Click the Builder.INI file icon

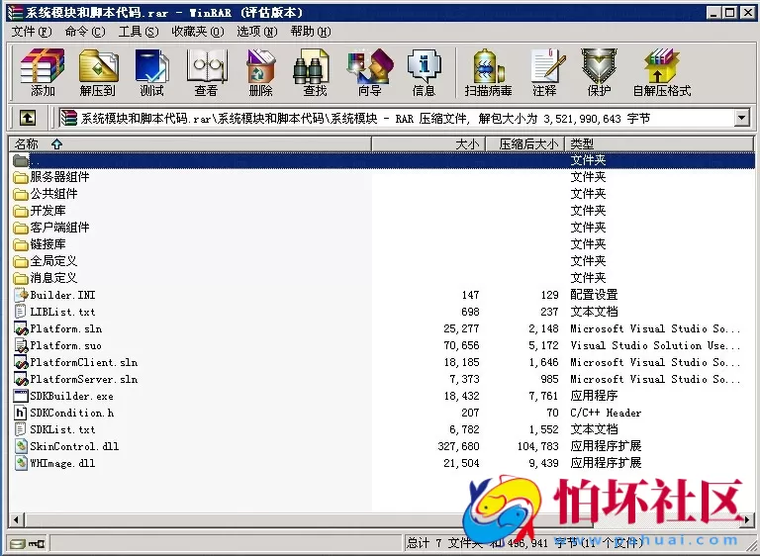pyautogui.click(x=21, y=295)
